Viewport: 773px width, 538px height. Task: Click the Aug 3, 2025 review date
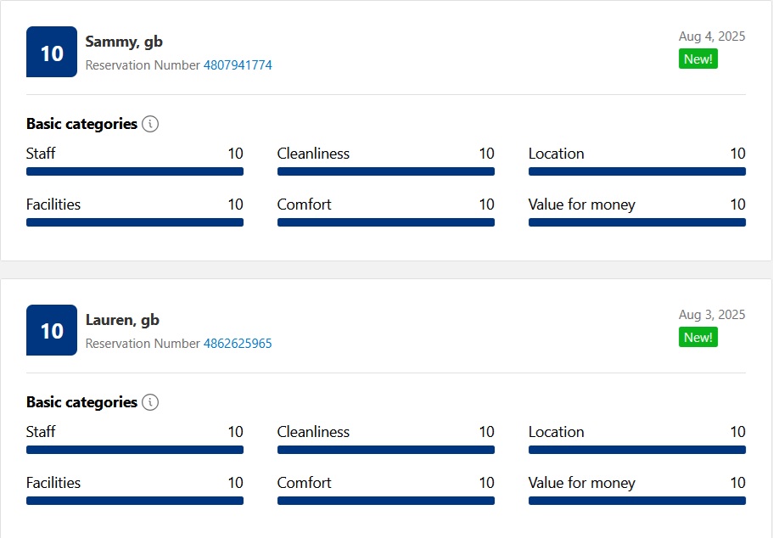(x=711, y=314)
